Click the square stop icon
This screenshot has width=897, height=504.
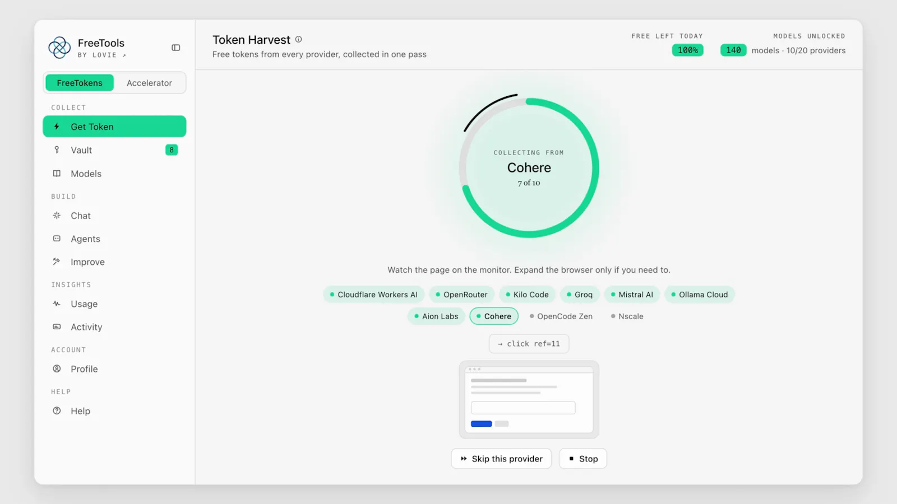click(x=571, y=459)
